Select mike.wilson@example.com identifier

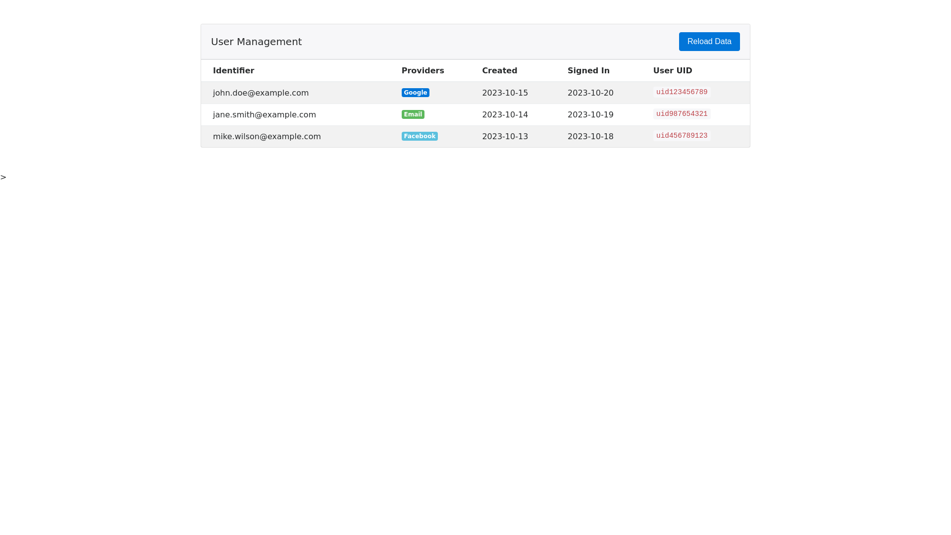pyautogui.click(x=266, y=137)
